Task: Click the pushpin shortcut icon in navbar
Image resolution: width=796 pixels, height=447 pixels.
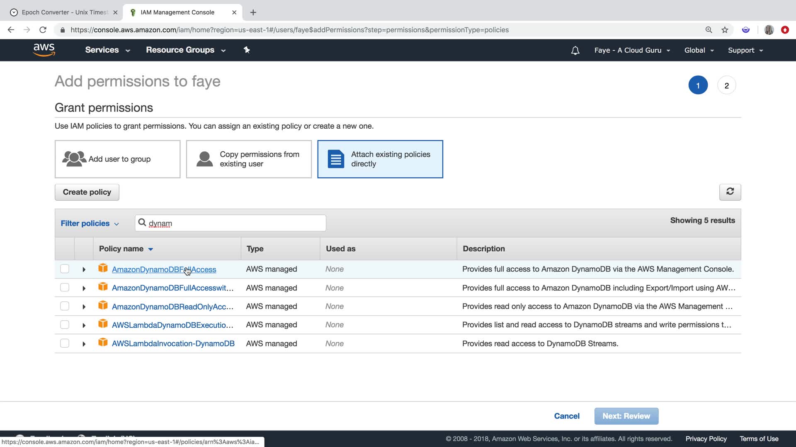Action: click(247, 50)
